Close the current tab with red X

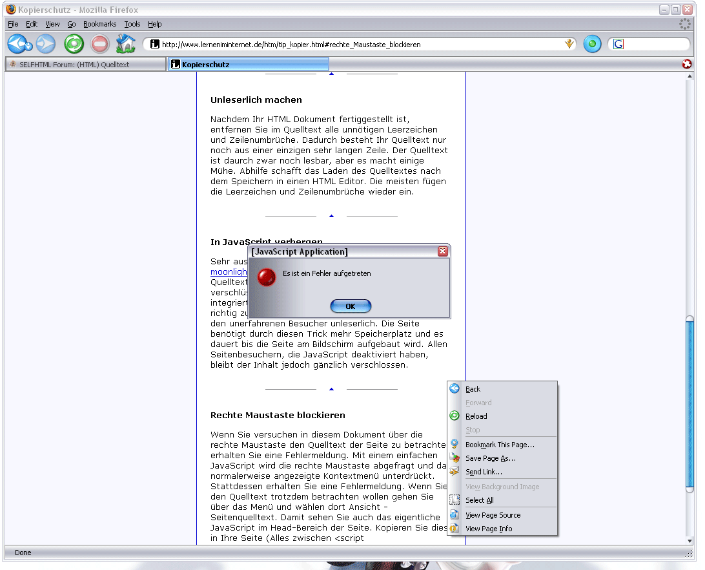pos(687,64)
